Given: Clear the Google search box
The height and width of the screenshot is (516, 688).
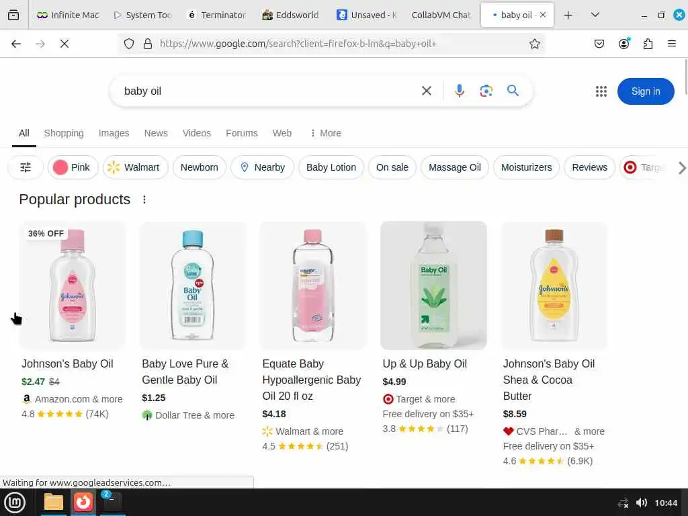Looking at the screenshot, I should tap(426, 91).
